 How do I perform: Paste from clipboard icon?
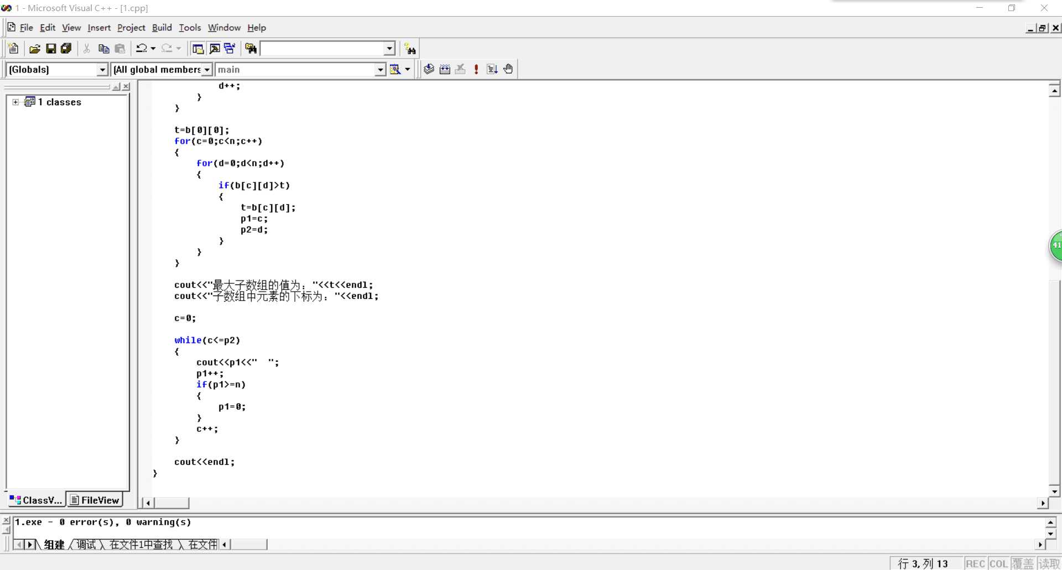(x=119, y=49)
